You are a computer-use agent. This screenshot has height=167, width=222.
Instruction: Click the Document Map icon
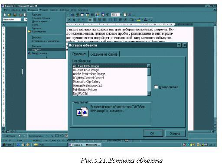coord(103,15)
